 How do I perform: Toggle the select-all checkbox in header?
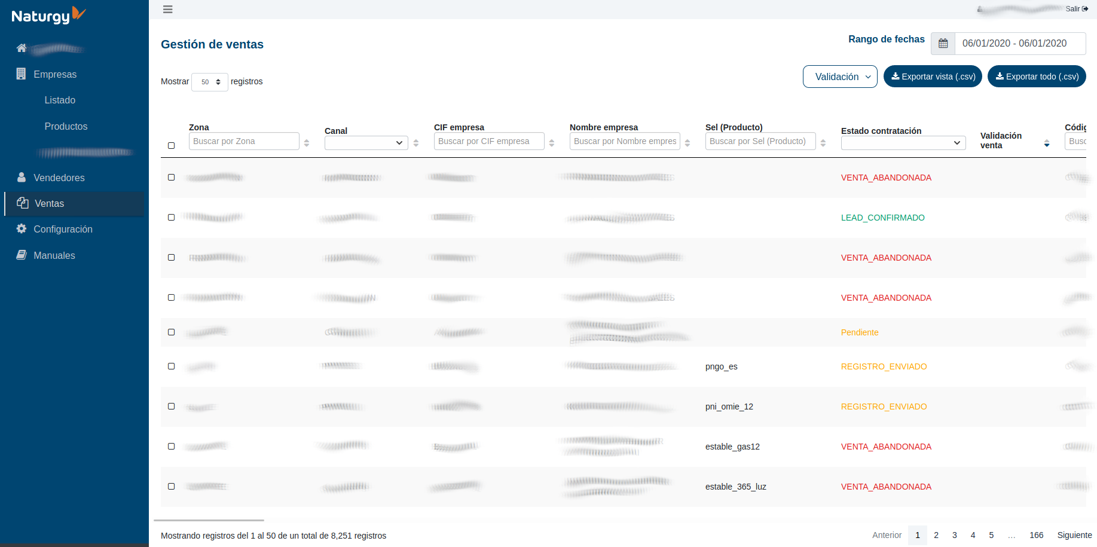pyautogui.click(x=172, y=145)
